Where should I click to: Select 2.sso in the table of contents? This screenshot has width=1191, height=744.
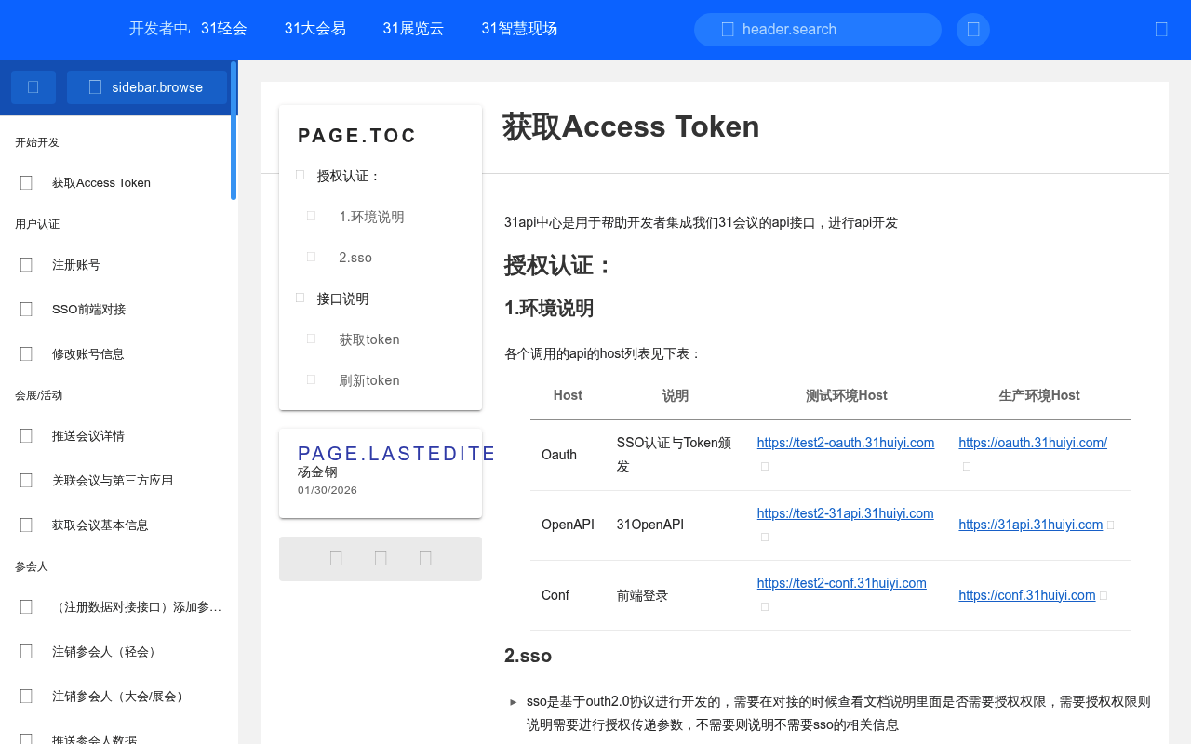coord(355,258)
